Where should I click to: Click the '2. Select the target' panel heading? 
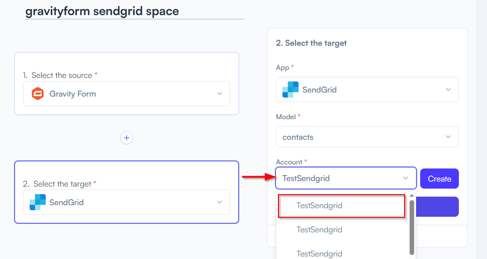[311, 43]
